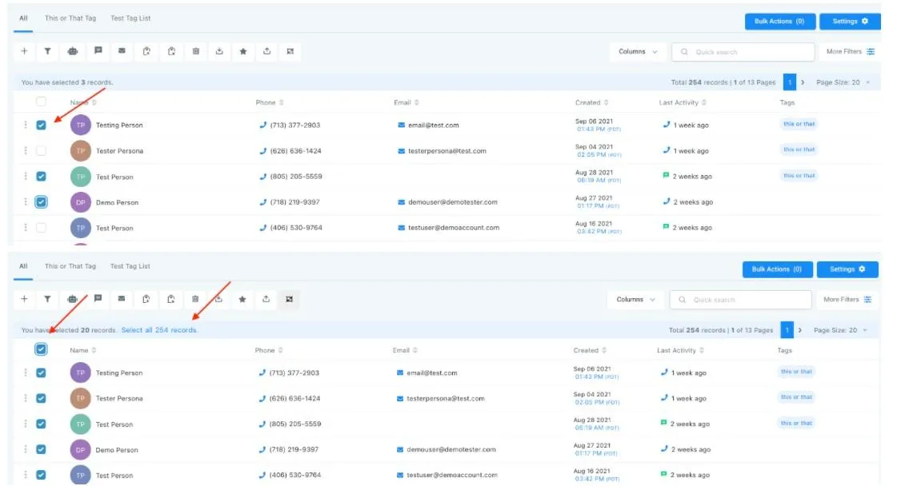Click the trash delete icon in upper toolbar

[x=196, y=51]
